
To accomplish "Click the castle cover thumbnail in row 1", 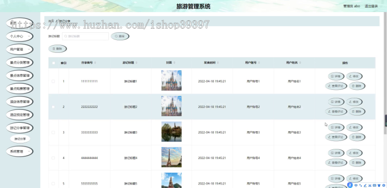I will pos(172,80).
